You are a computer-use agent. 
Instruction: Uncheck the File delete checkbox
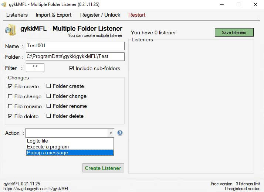10,116
